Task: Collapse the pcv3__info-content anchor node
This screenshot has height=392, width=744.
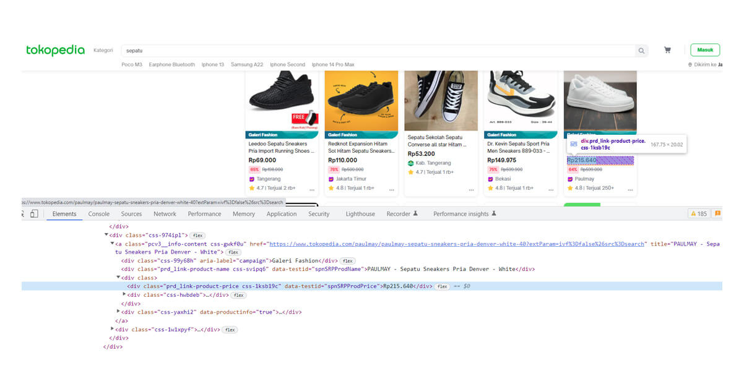Action: pos(112,244)
